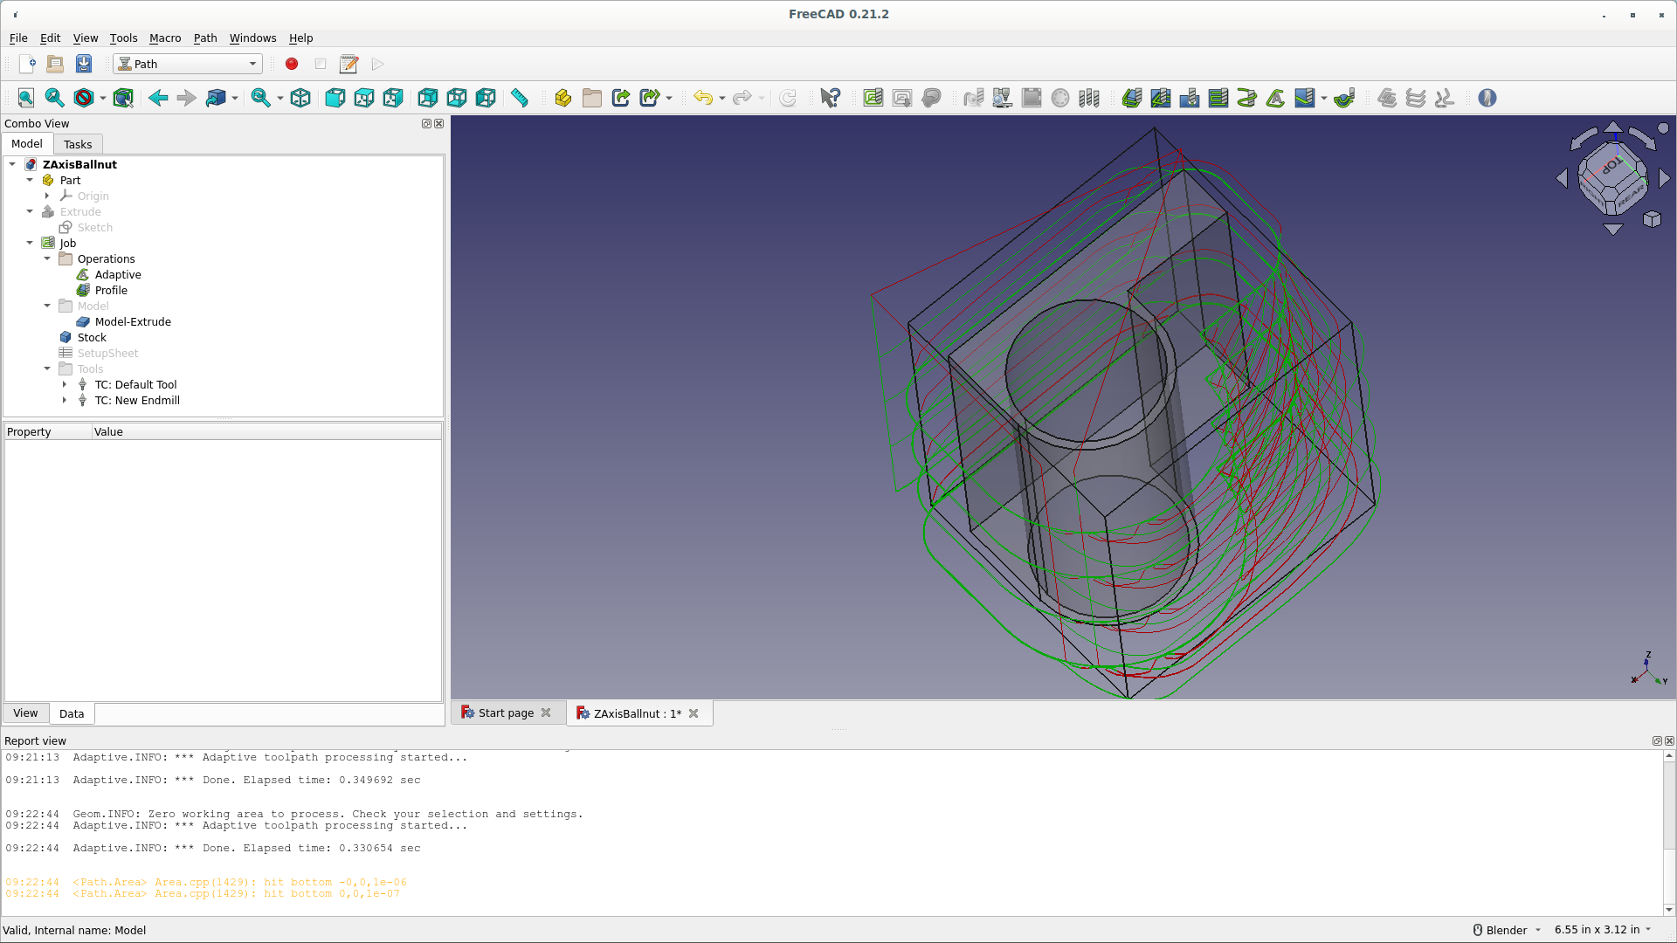1677x943 pixels.
Task: Click the Engrave operation icon
Action: point(1275,98)
